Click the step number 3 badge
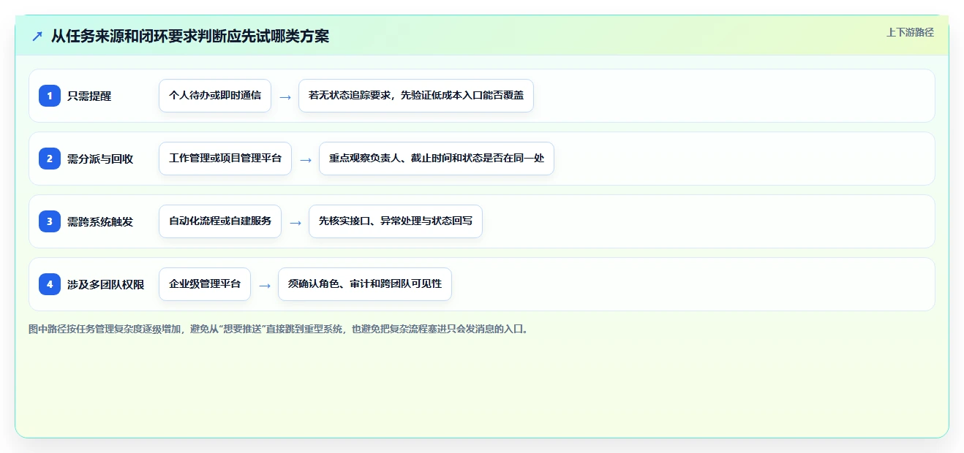This screenshot has height=453, width=964. 50,221
